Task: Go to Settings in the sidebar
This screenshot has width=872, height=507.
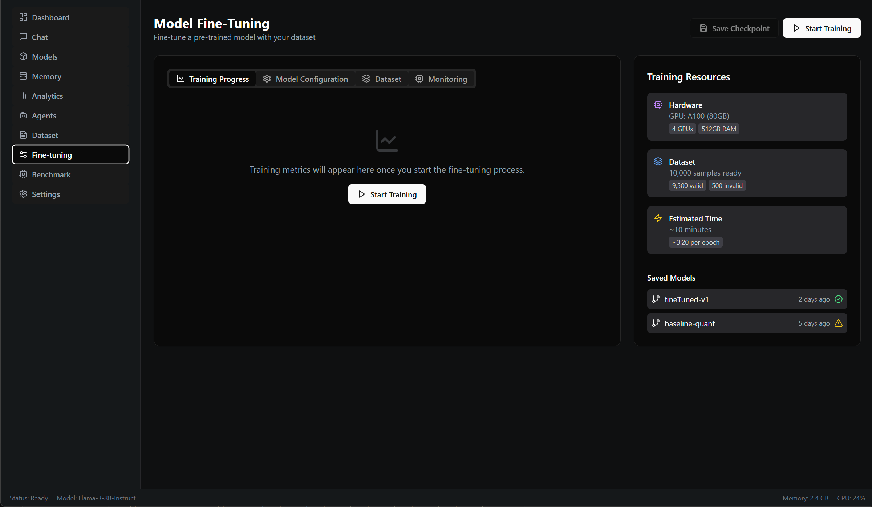Action: pyautogui.click(x=46, y=194)
